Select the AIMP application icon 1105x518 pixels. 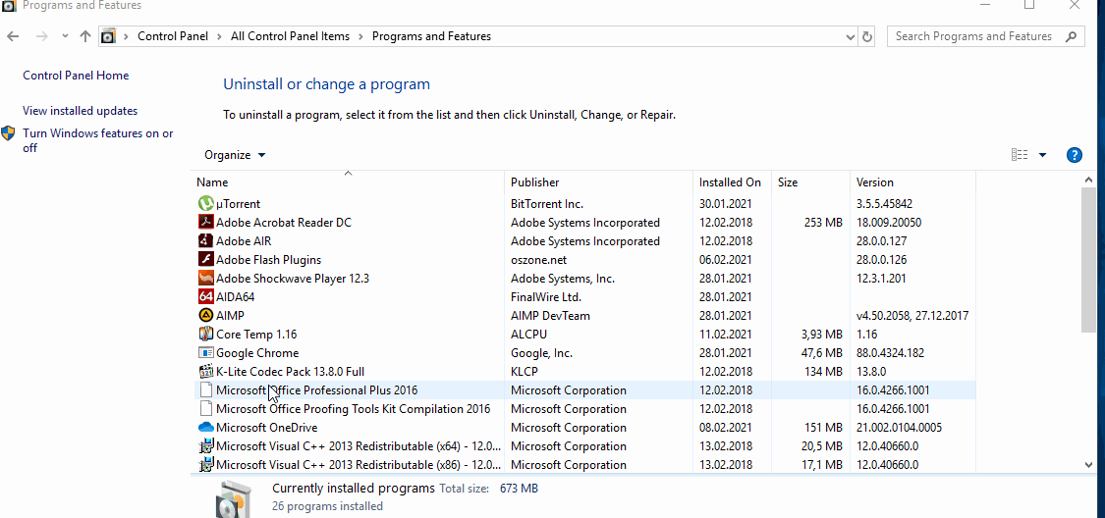206,316
